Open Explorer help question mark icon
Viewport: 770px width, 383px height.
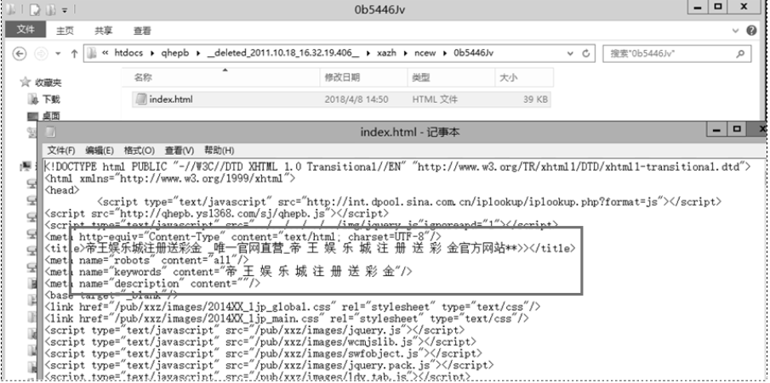[x=751, y=31]
